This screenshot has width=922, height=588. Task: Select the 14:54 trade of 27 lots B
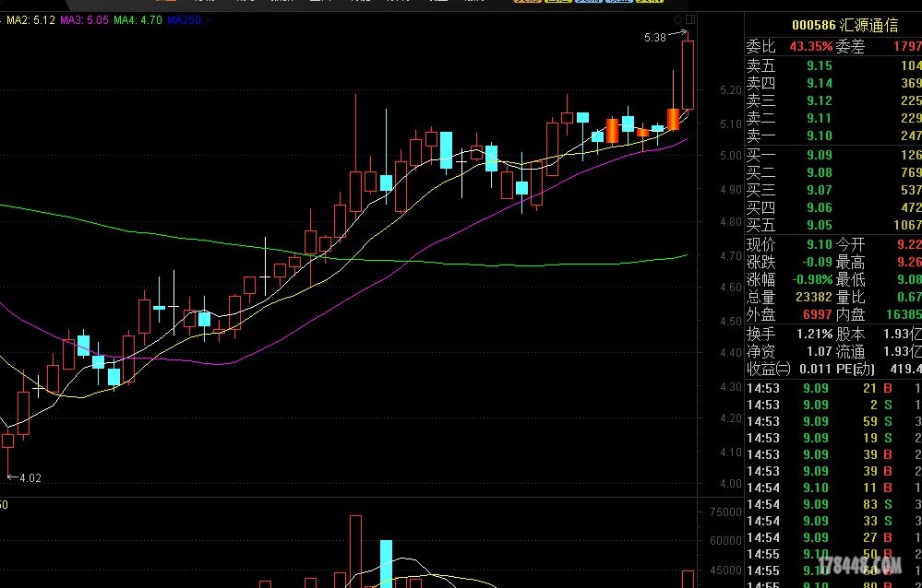point(833,537)
